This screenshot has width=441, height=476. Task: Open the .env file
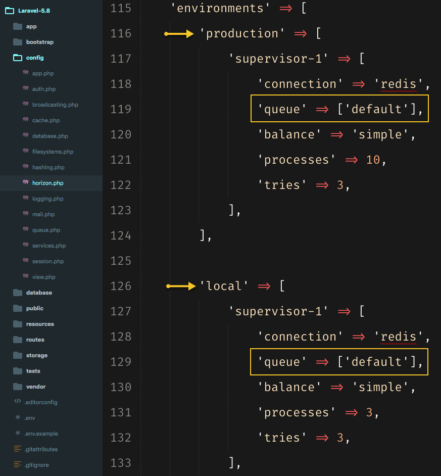30,418
